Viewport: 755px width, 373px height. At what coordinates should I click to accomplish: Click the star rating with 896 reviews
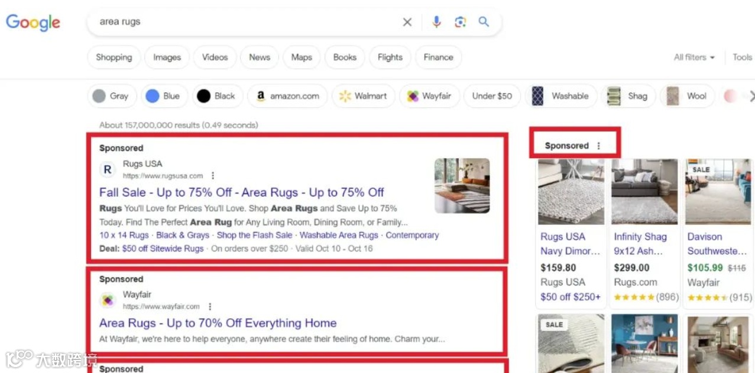tap(646, 297)
